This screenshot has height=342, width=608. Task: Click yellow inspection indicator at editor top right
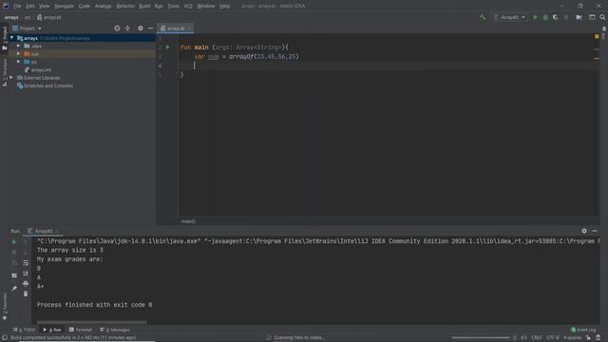(597, 36)
